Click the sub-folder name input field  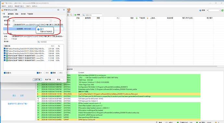[x=38, y=25]
